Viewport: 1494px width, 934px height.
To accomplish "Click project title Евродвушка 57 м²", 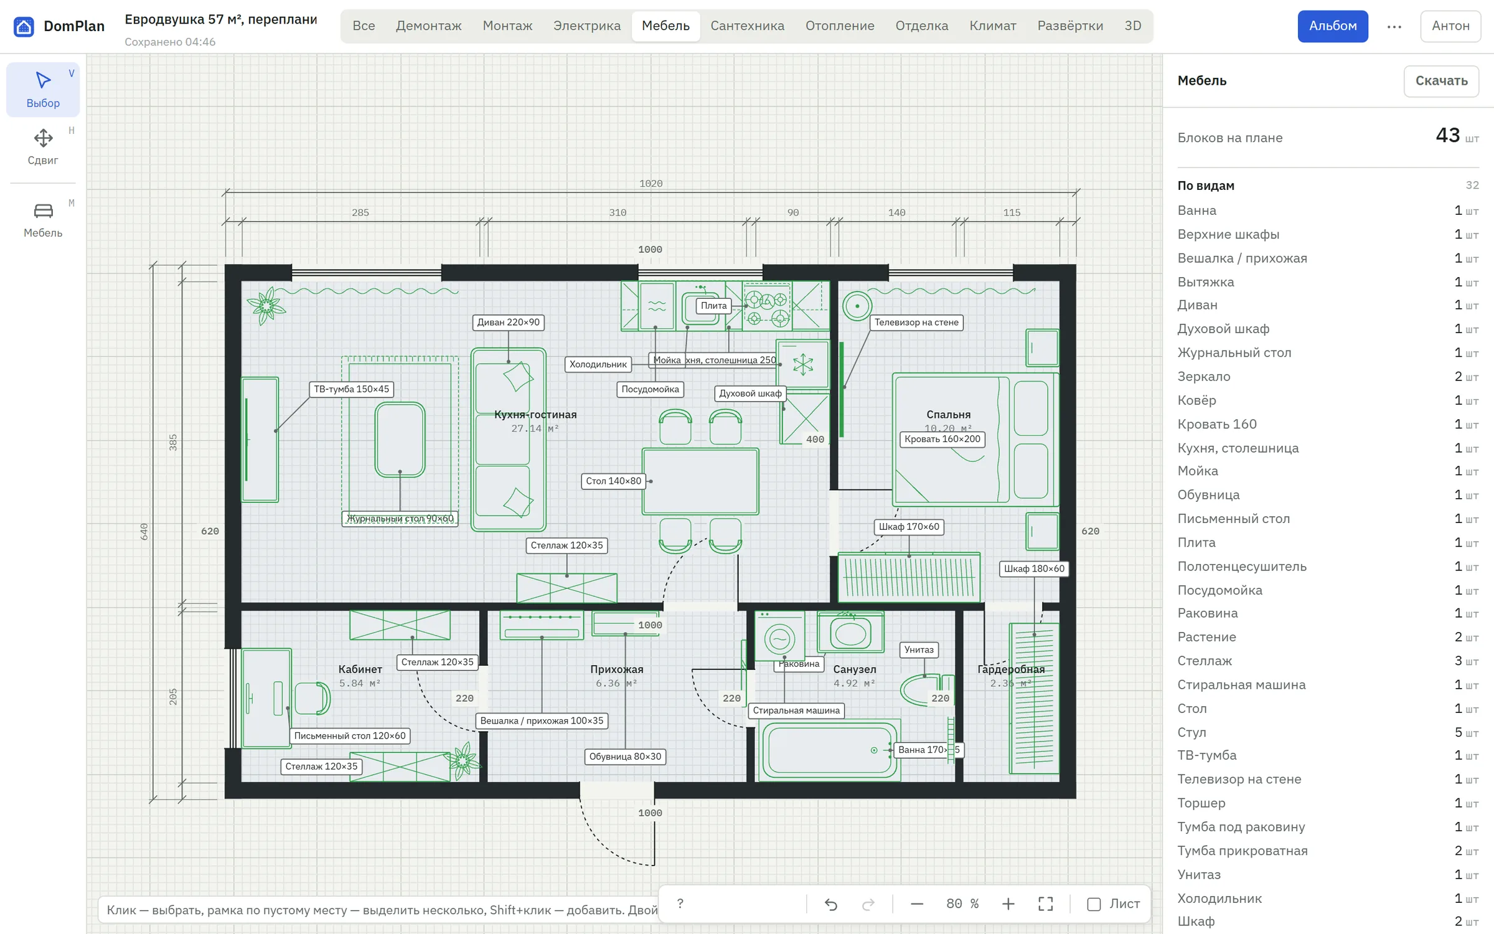I will 220,19.
